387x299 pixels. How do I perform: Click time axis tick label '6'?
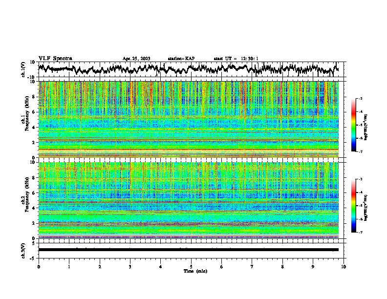[222, 267]
